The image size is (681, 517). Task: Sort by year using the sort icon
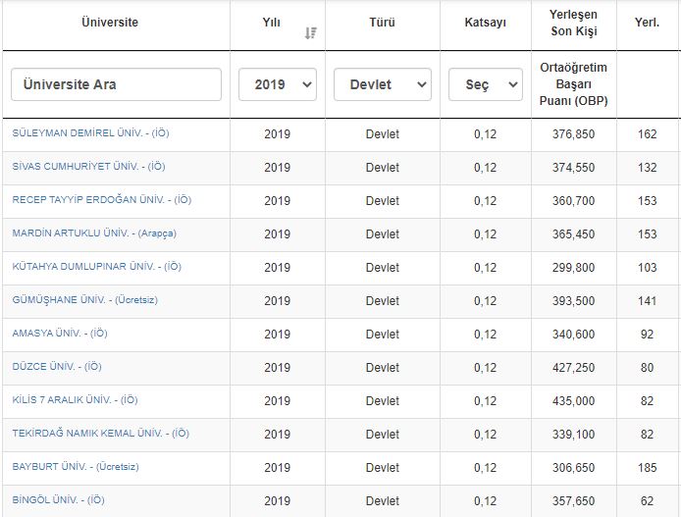[310, 33]
